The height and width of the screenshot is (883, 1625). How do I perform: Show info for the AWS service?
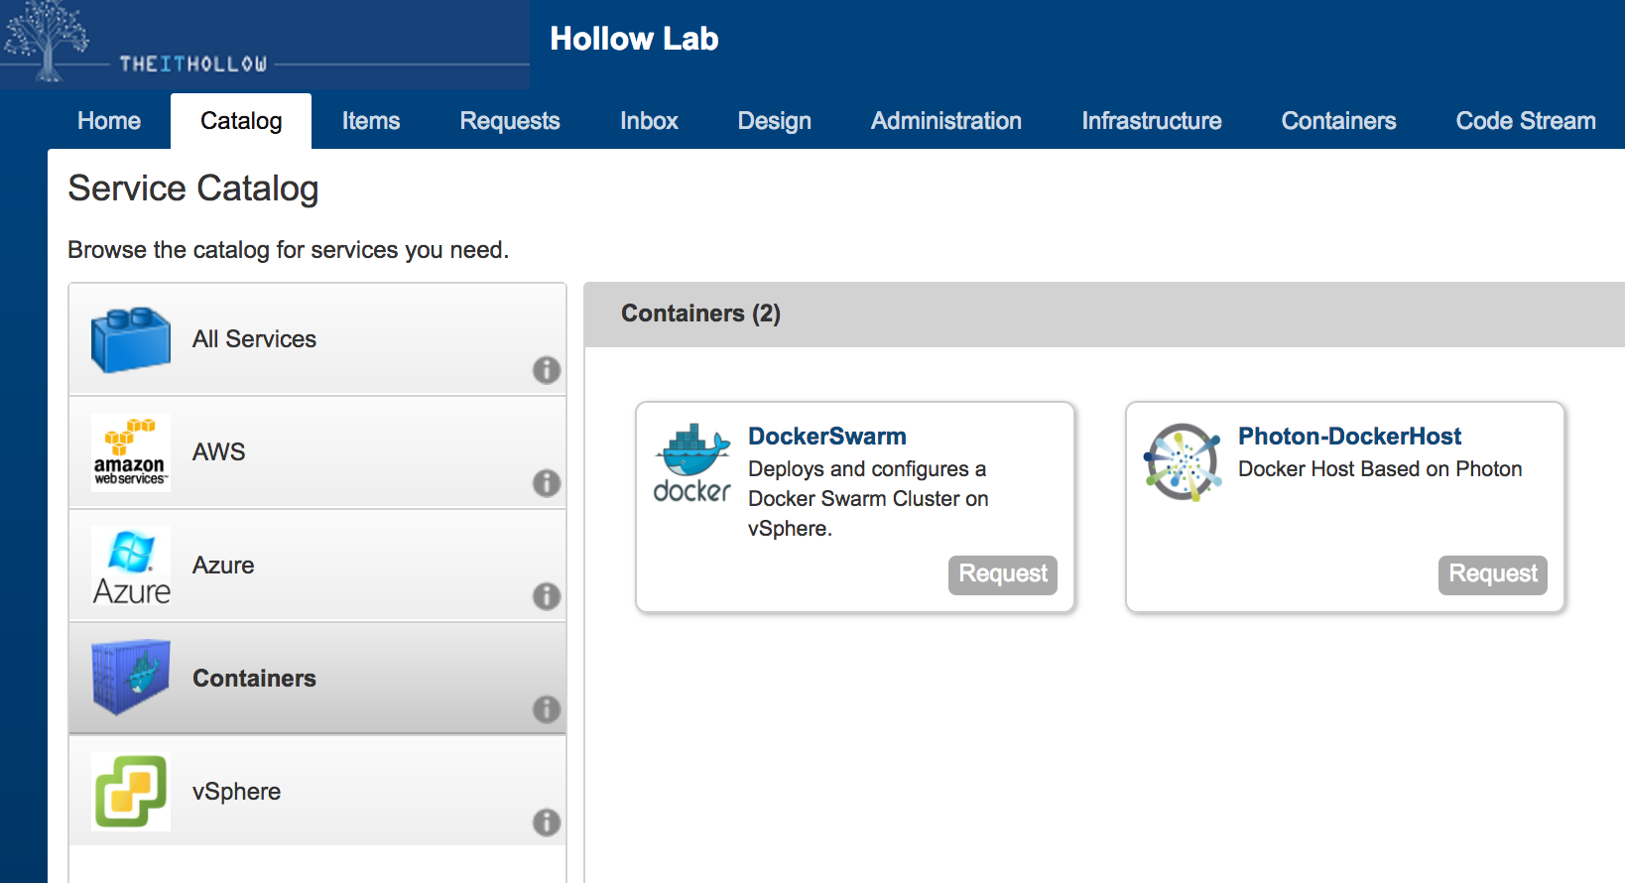tap(547, 483)
